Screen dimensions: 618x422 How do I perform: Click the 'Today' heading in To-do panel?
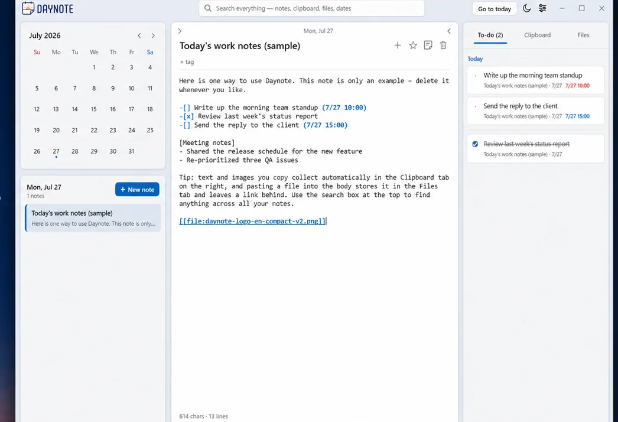point(475,59)
